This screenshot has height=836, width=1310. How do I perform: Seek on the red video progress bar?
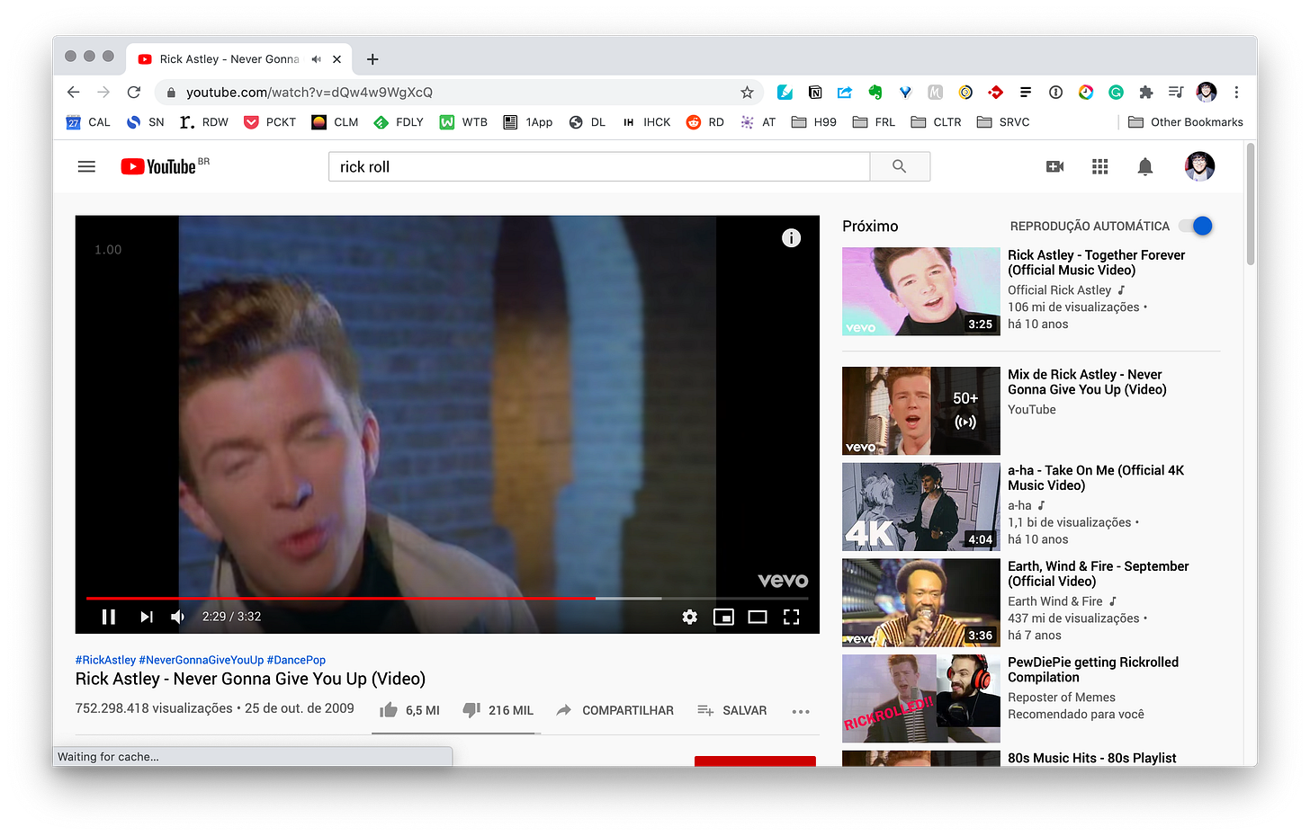(340, 598)
